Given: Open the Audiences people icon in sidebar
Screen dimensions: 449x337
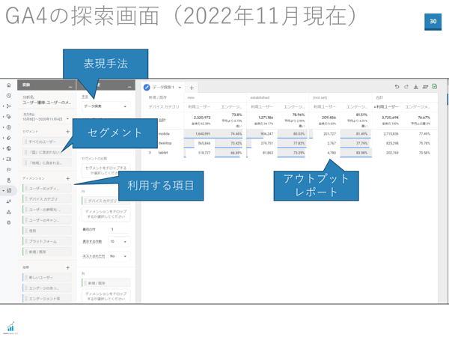Looking at the screenshot, I should [x=8, y=201].
